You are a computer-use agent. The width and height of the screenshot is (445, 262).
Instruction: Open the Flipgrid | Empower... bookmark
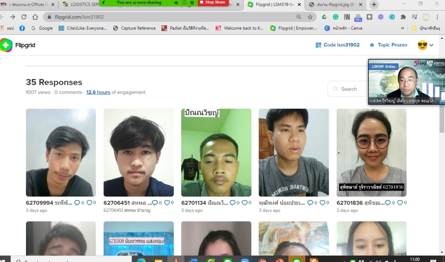click(x=293, y=28)
